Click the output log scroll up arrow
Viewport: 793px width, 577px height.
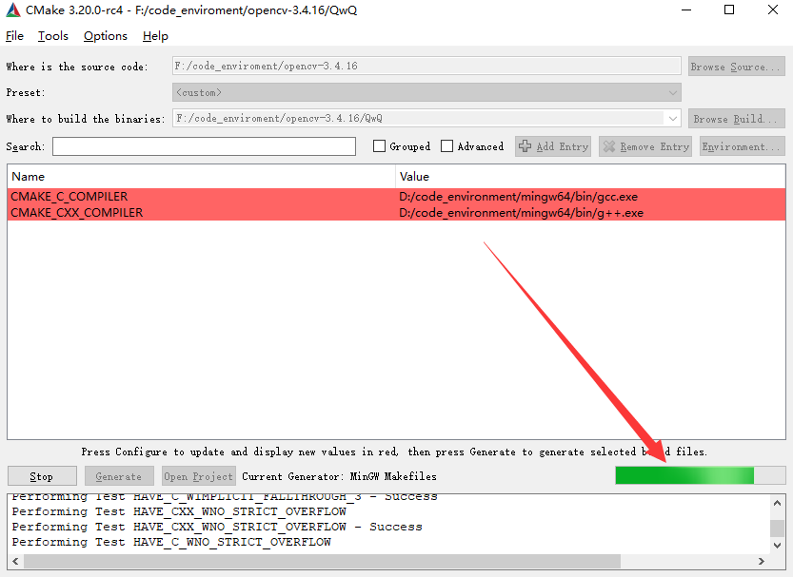778,503
